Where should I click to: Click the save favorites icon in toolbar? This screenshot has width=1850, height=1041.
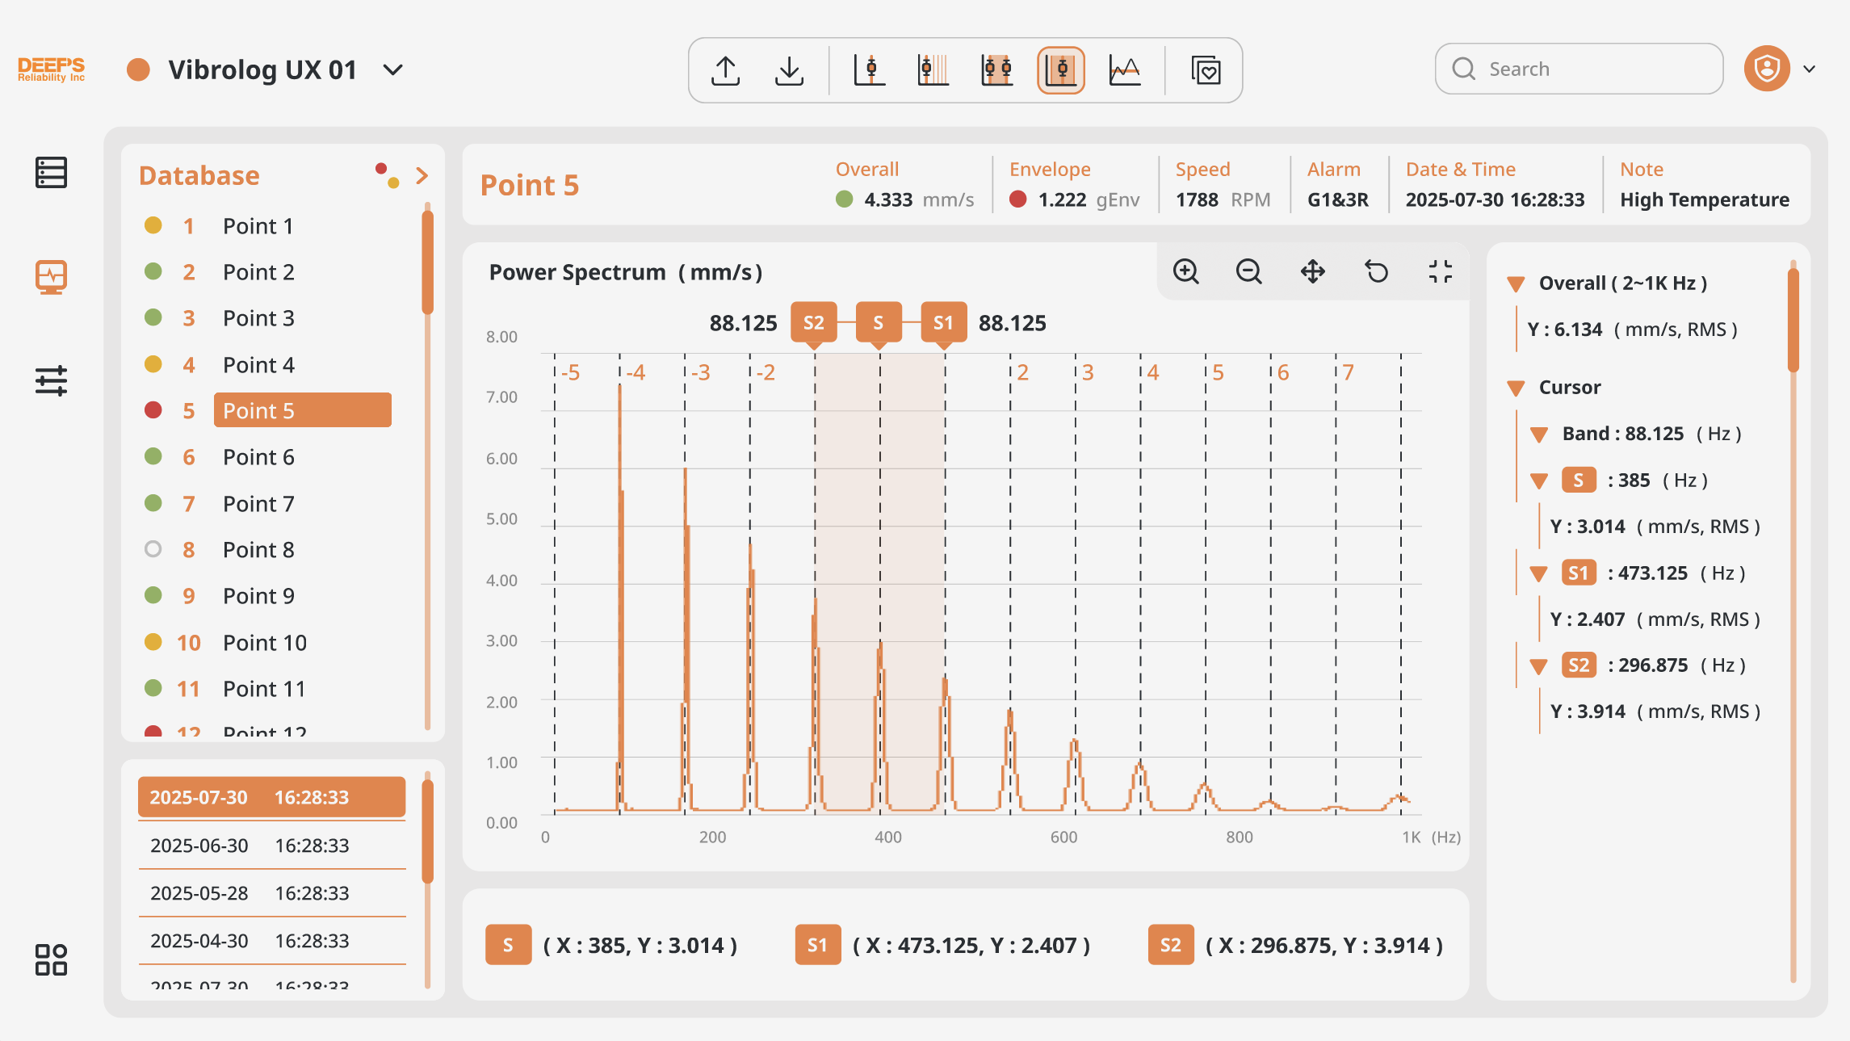(1206, 70)
